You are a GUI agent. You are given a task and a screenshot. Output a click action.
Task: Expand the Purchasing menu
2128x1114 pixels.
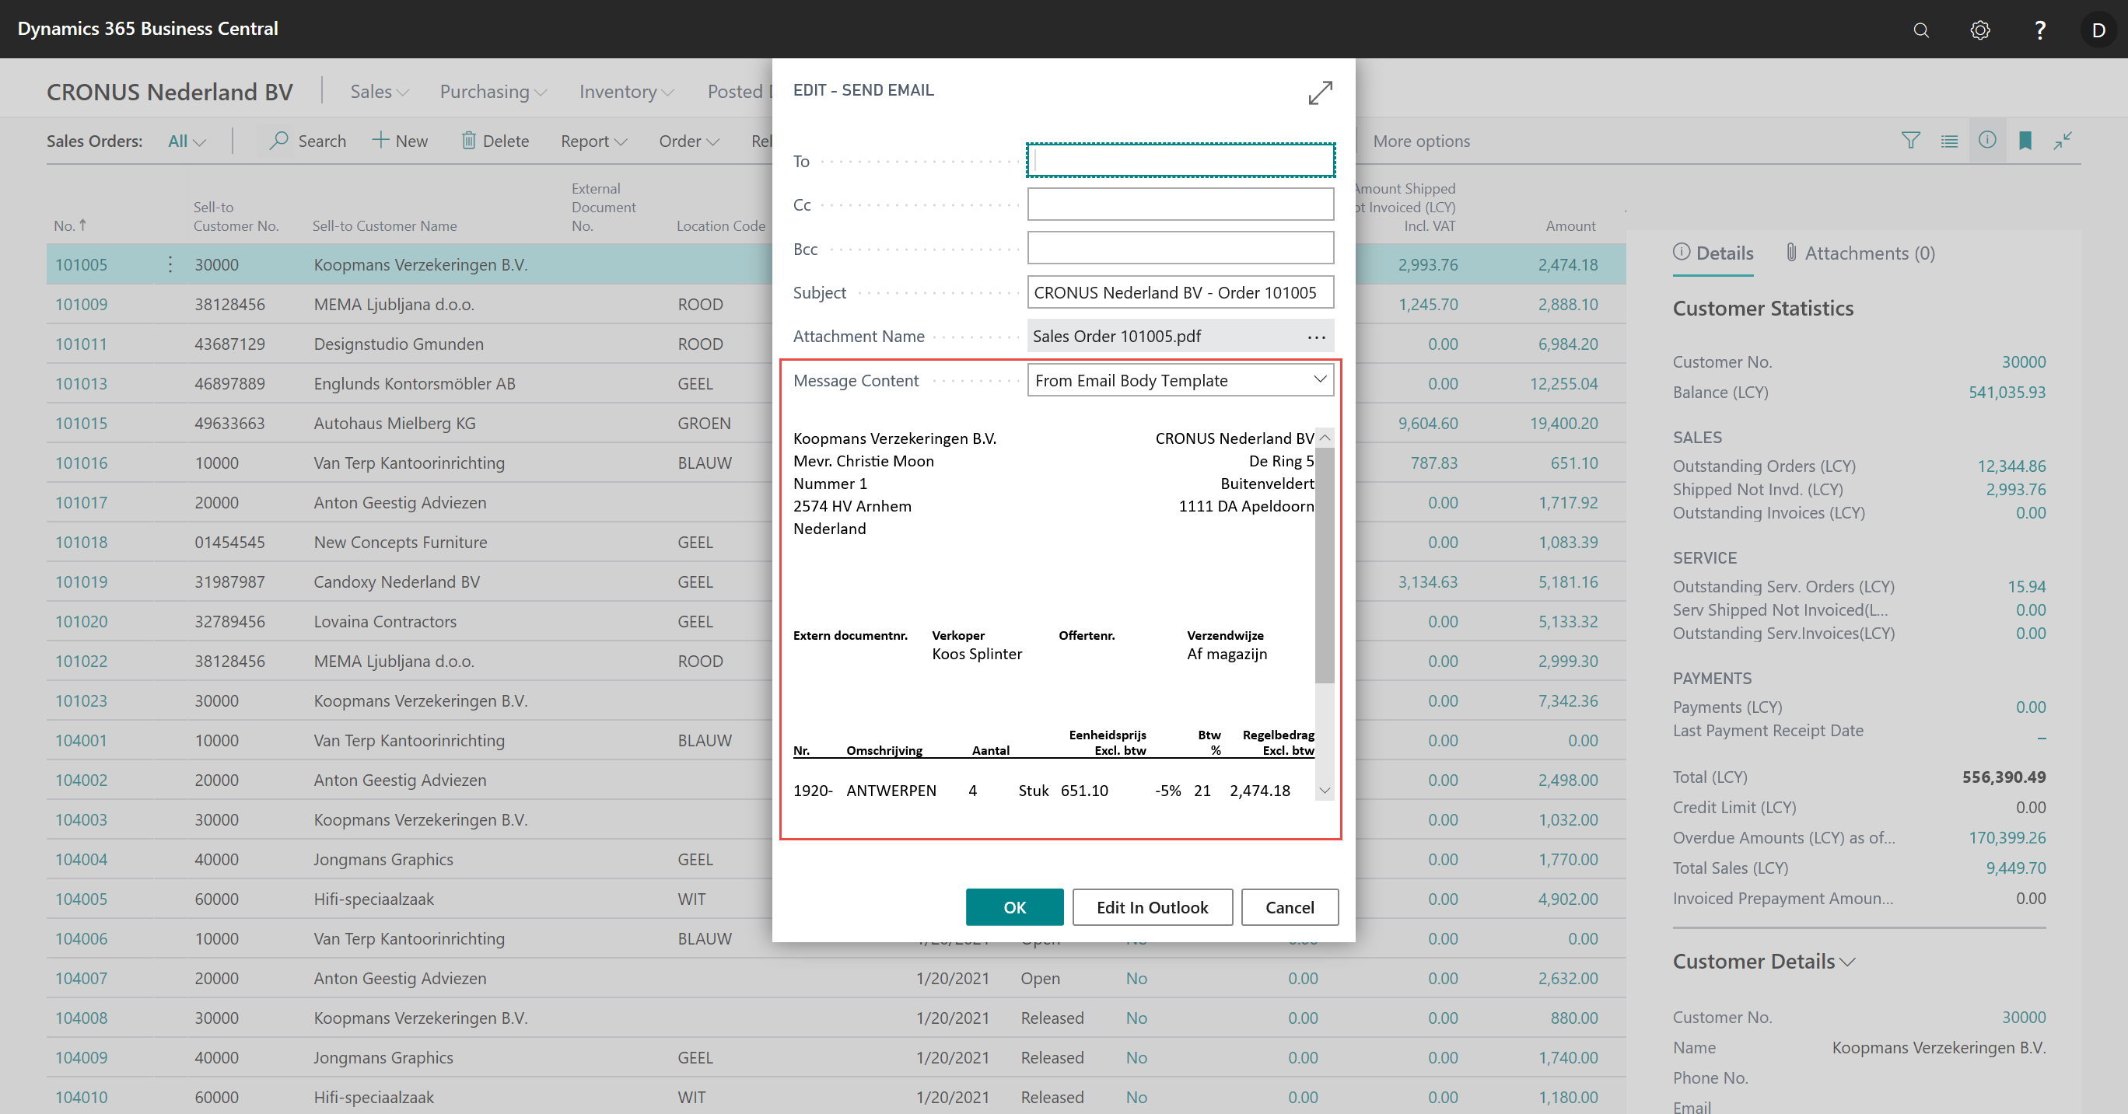tap(493, 92)
